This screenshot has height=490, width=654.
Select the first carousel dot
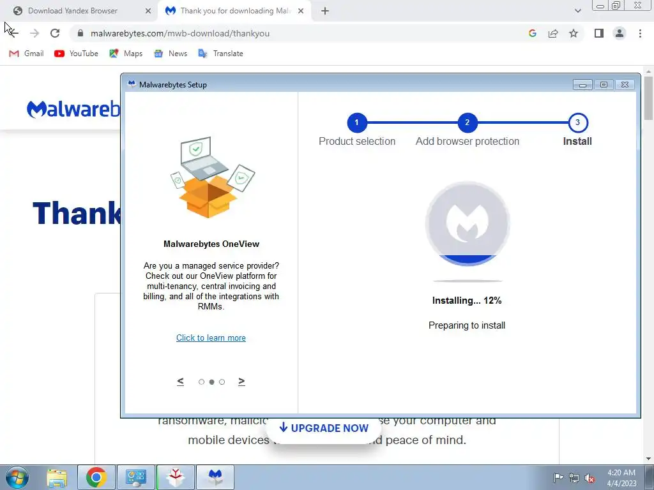pos(201,382)
